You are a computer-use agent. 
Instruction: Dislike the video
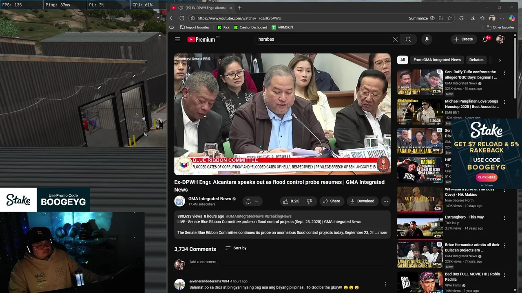pyautogui.click(x=310, y=201)
